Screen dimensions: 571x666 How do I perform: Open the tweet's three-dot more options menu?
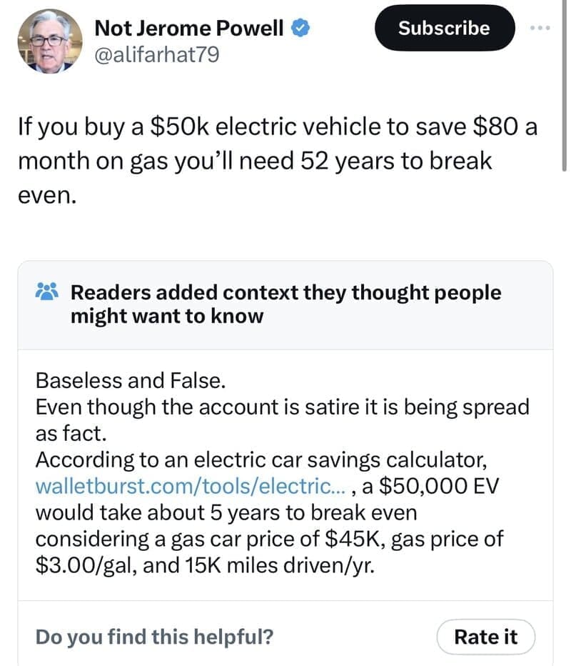[542, 28]
